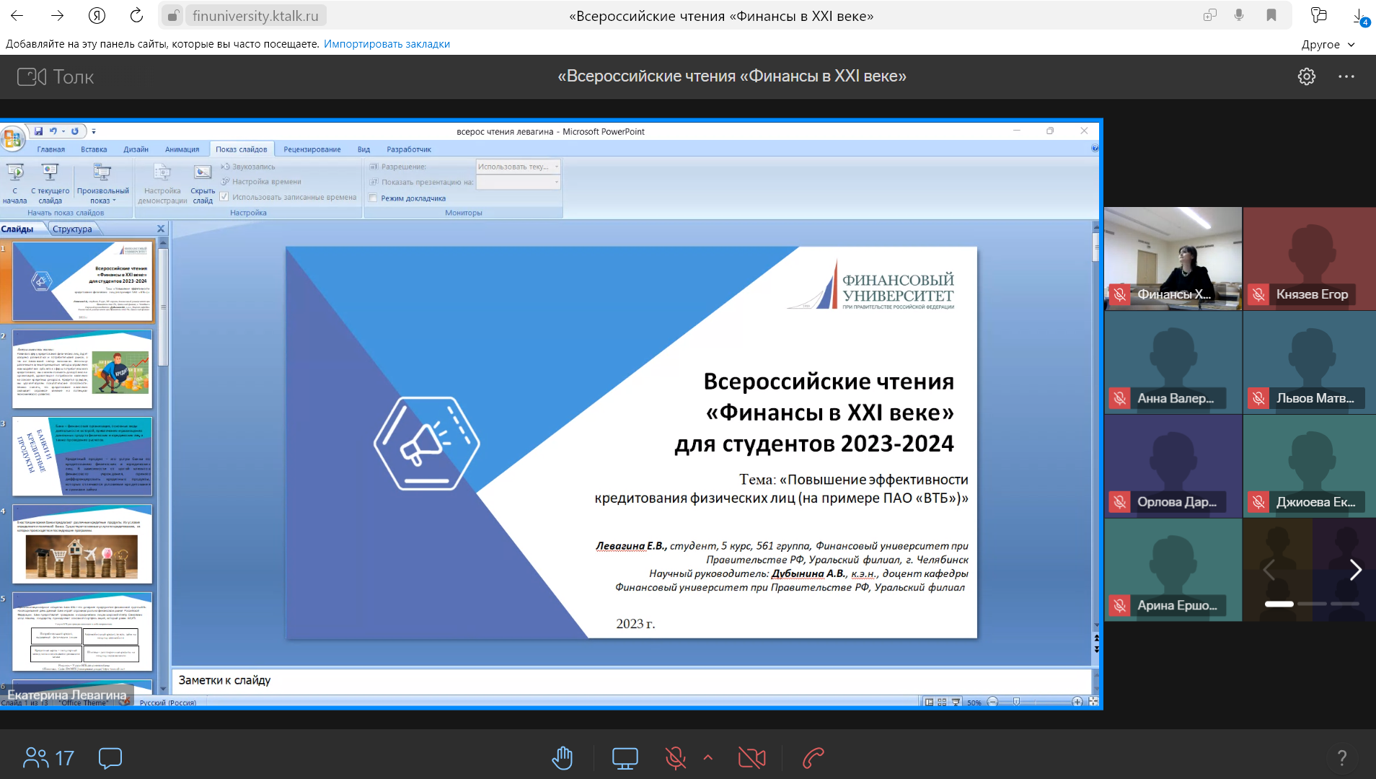The width and height of the screenshot is (1376, 779).
Task: Click Настройка демонстрации button
Action: coord(162,183)
